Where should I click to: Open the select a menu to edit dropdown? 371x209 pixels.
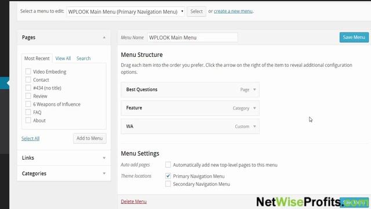pyautogui.click(x=126, y=12)
